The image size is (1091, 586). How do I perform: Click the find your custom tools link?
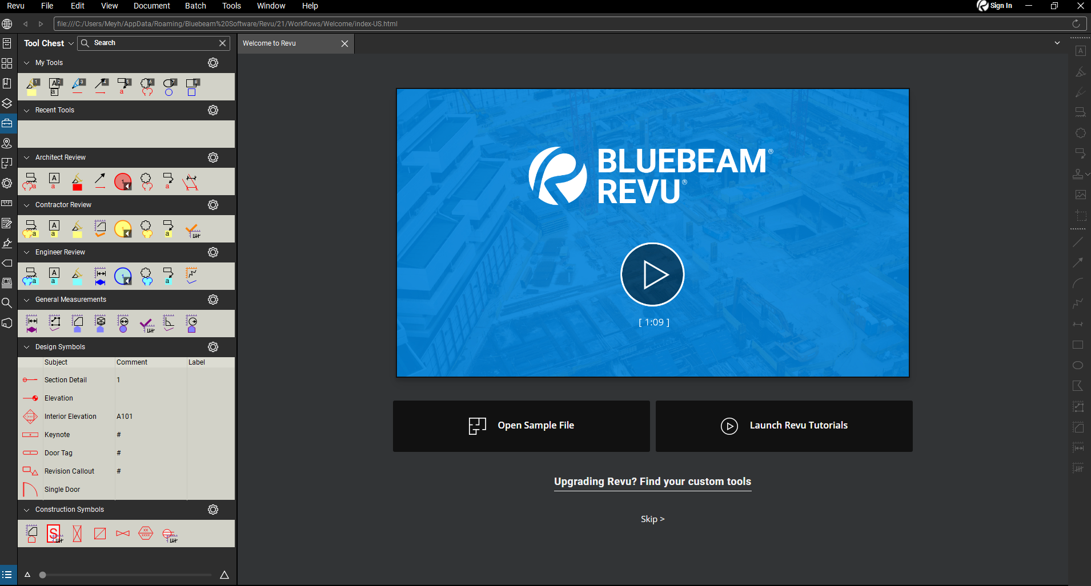[x=652, y=482]
